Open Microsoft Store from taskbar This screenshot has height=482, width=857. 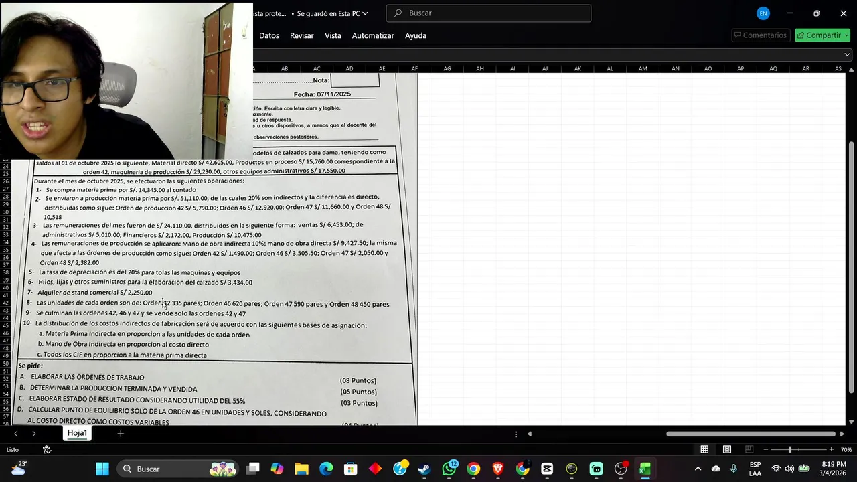pyautogui.click(x=351, y=469)
